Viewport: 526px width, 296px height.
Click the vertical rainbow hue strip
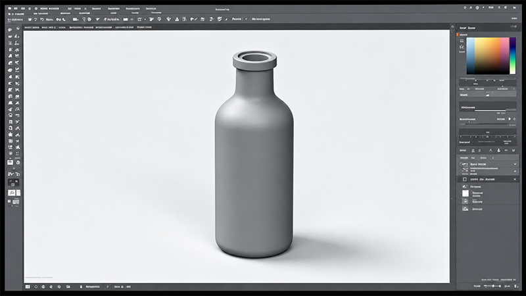pos(513,56)
